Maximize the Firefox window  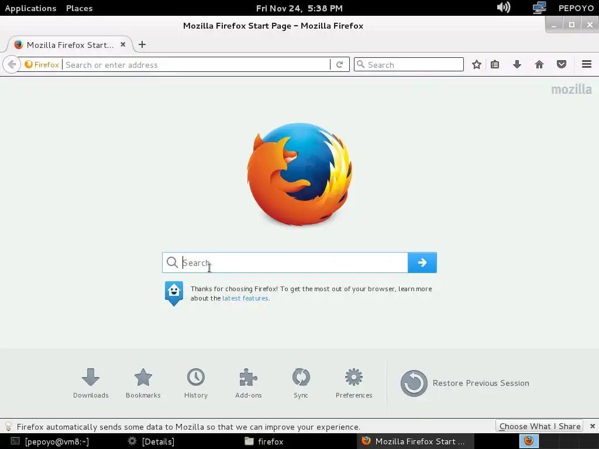[572, 25]
